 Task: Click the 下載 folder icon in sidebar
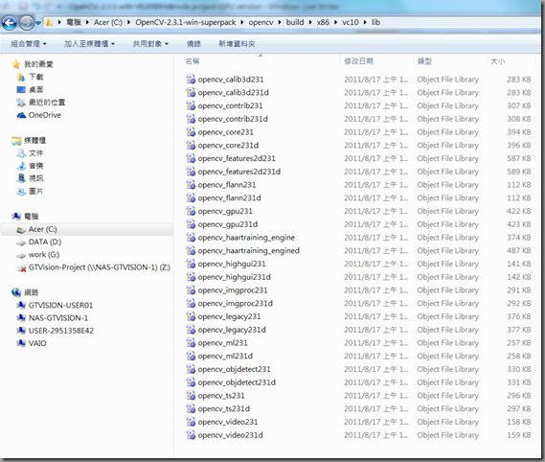pyautogui.click(x=21, y=77)
